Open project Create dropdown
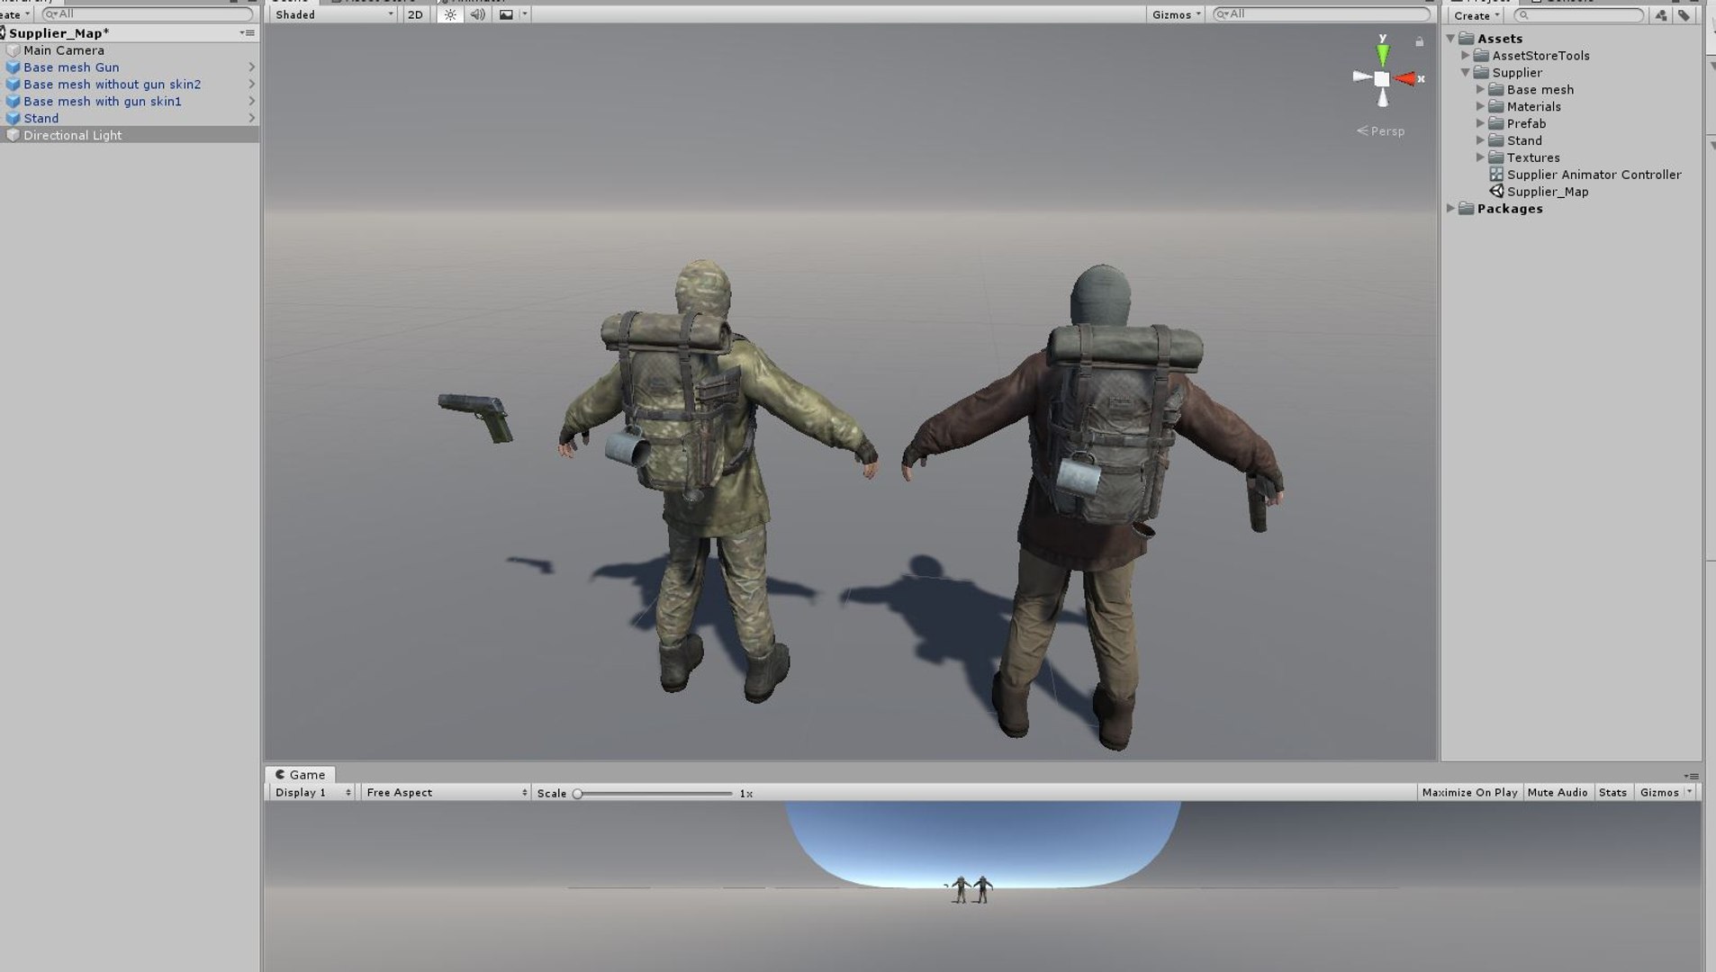 tap(1477, 15)
